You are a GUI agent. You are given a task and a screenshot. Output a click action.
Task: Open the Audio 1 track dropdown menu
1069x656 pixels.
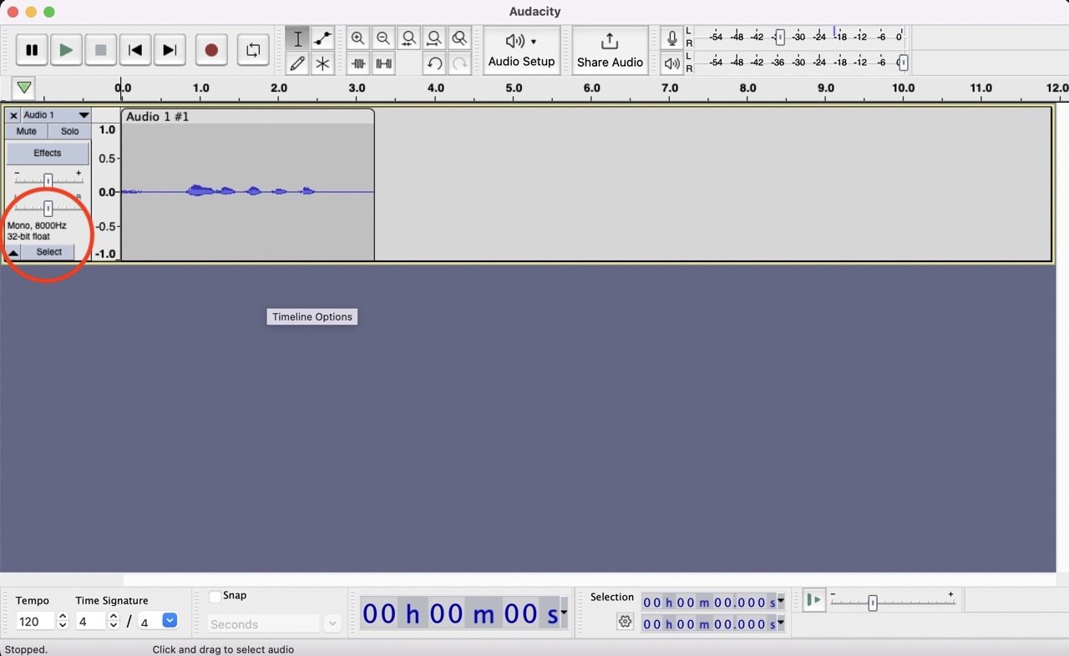[x=56, y=115]
